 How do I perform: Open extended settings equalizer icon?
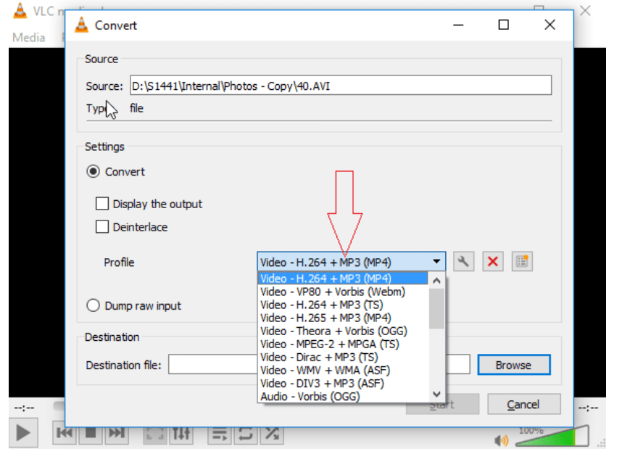181,434
